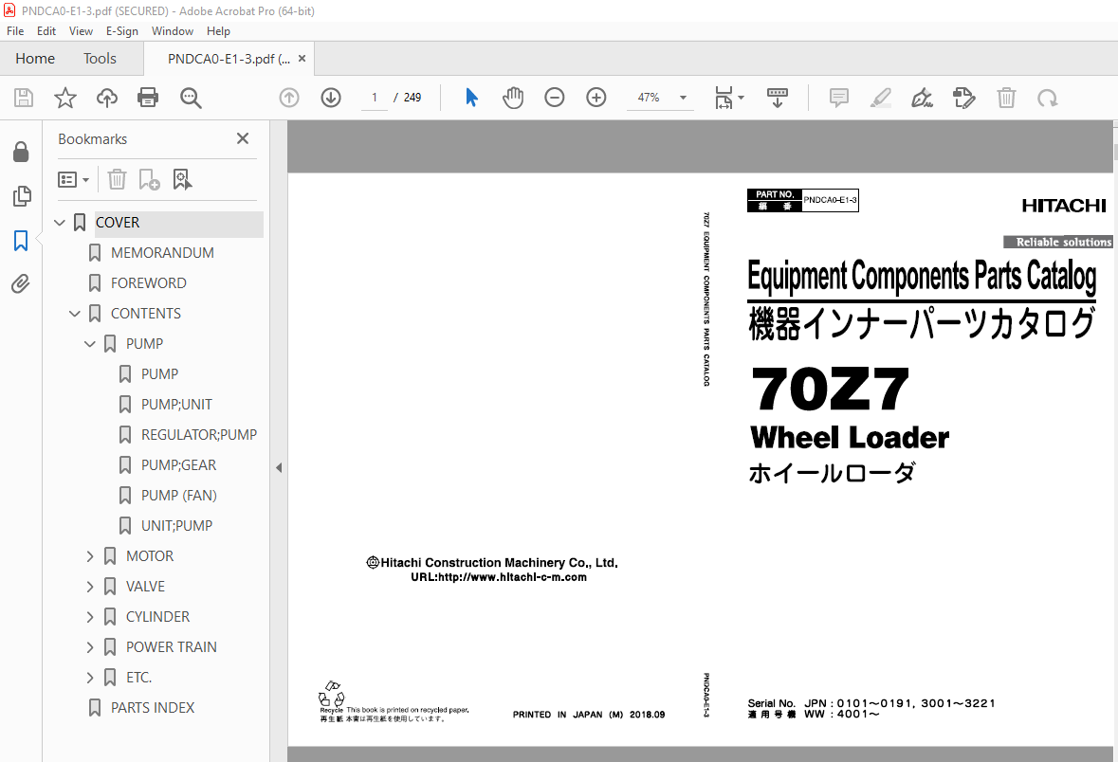Open security lock panel in sidebar
Viewport: 1118px width, 762px height.
click(x=21, y=152)
